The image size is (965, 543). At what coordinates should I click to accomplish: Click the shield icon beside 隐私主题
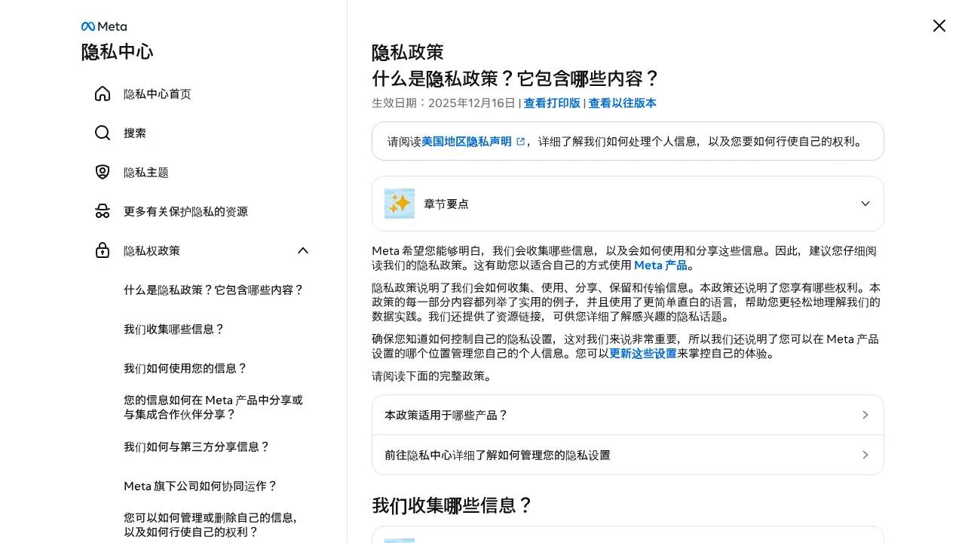point(103,172)
